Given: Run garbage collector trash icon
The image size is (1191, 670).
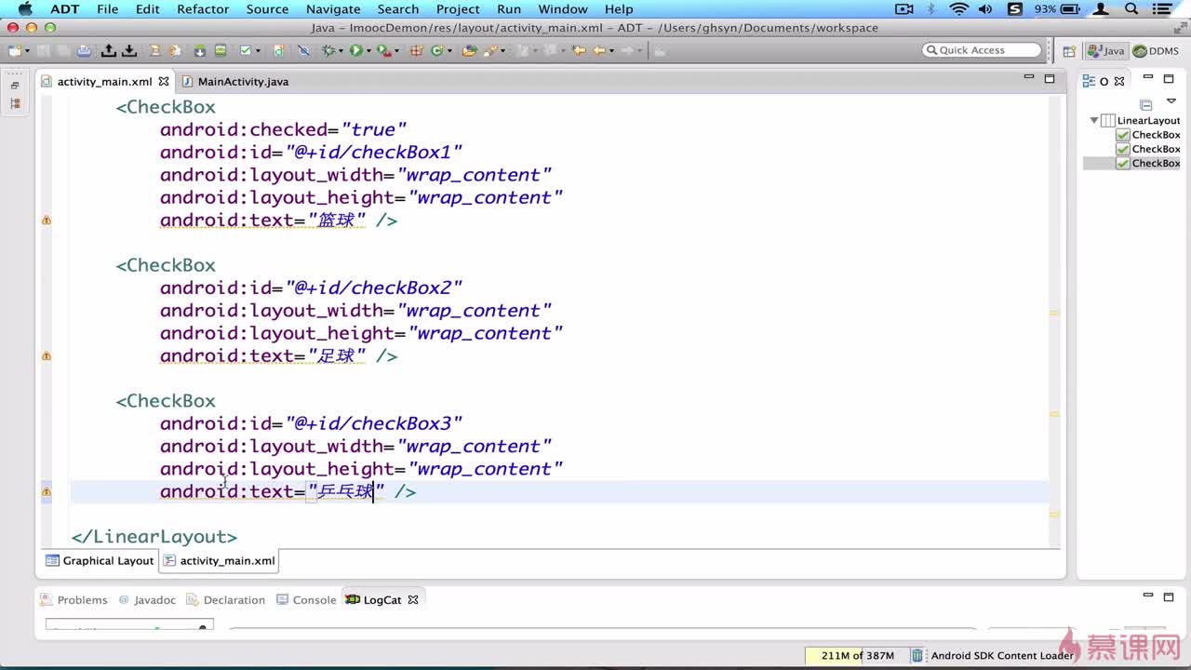Looking at the screenshot, I should click(x=917, y=655).
